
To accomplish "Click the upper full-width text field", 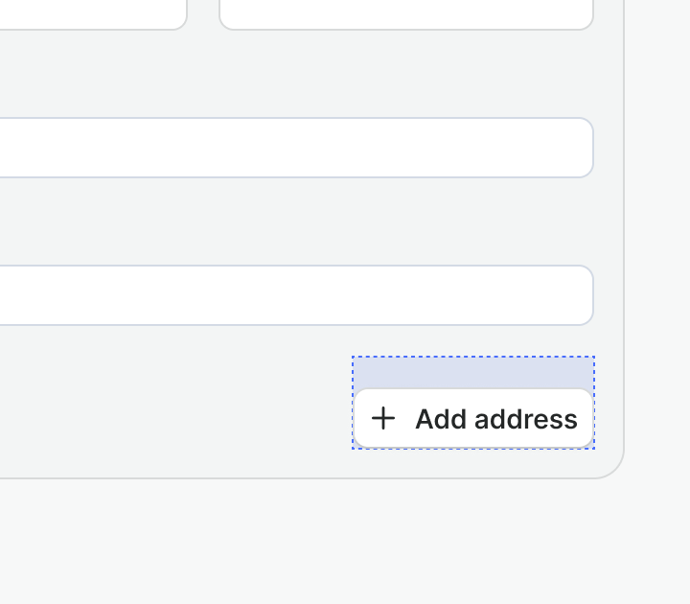I will (x=287, y=148).
